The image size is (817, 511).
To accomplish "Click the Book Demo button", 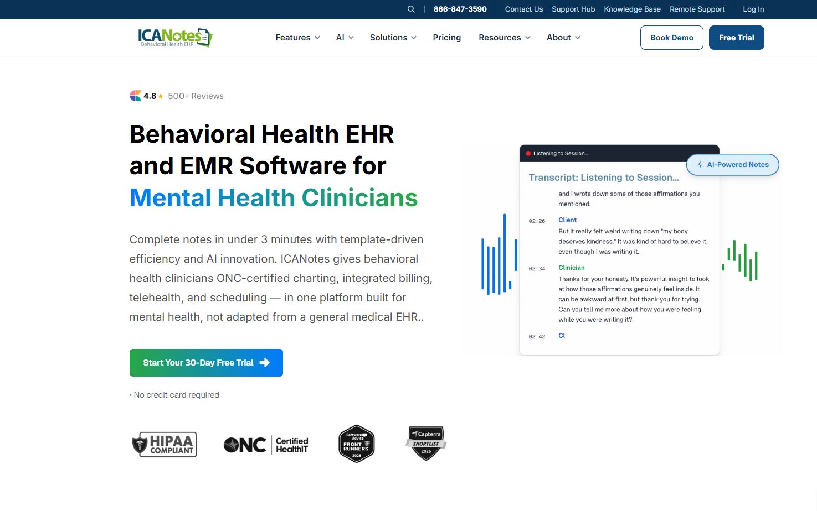I will [672, 38].
